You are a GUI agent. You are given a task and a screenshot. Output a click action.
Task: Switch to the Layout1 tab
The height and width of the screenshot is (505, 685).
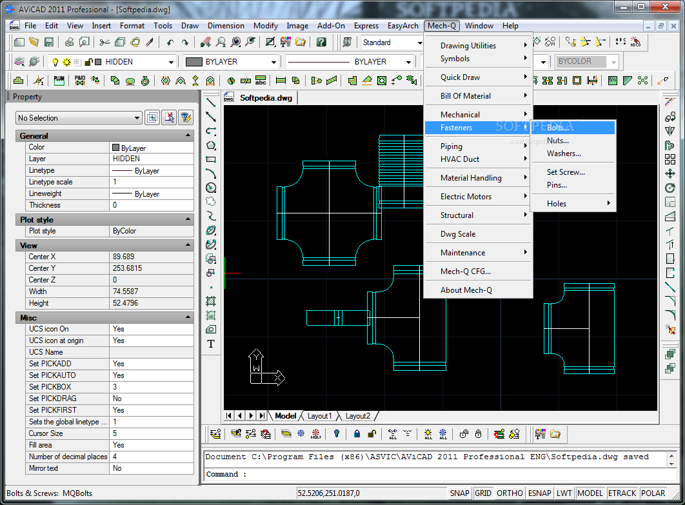click(319, 416)
